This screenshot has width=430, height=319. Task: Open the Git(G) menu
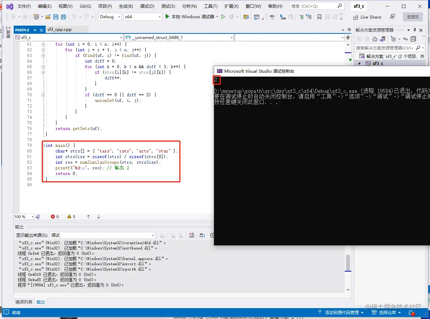pos(85,6)
